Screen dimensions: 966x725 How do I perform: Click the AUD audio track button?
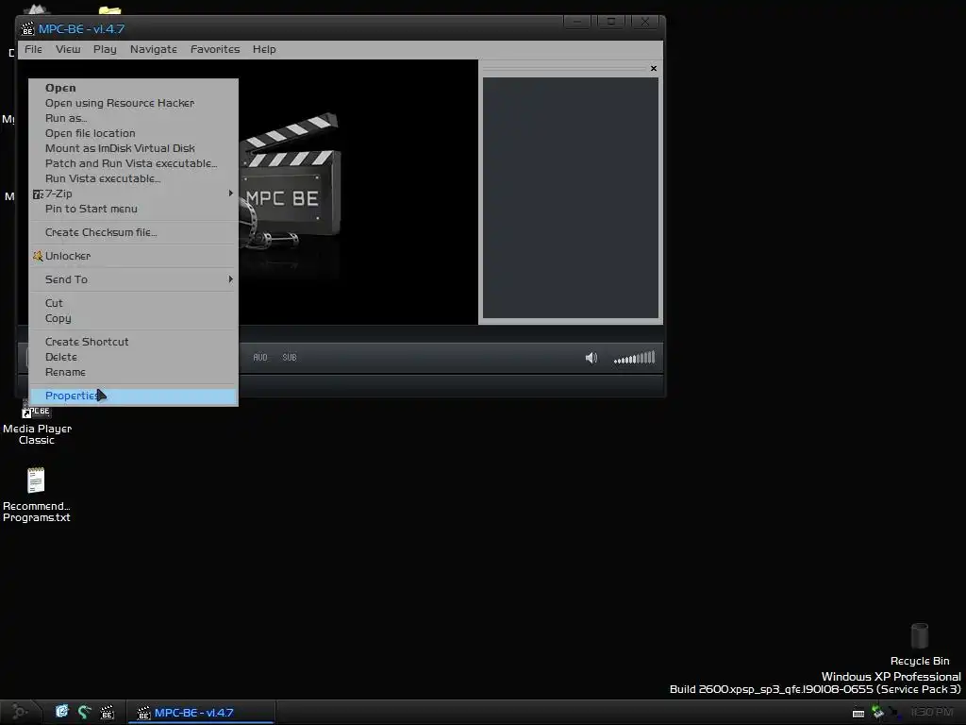(x=260, y=358)
